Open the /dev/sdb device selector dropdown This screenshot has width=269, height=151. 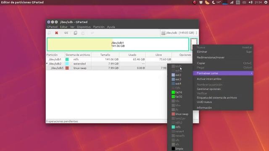[179, 33]
